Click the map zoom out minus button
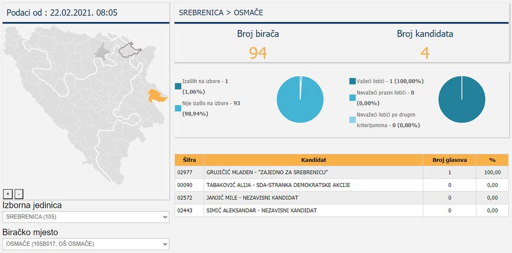Image resolution: width=512 pixels, height=253 pixels. click(19, 194)
